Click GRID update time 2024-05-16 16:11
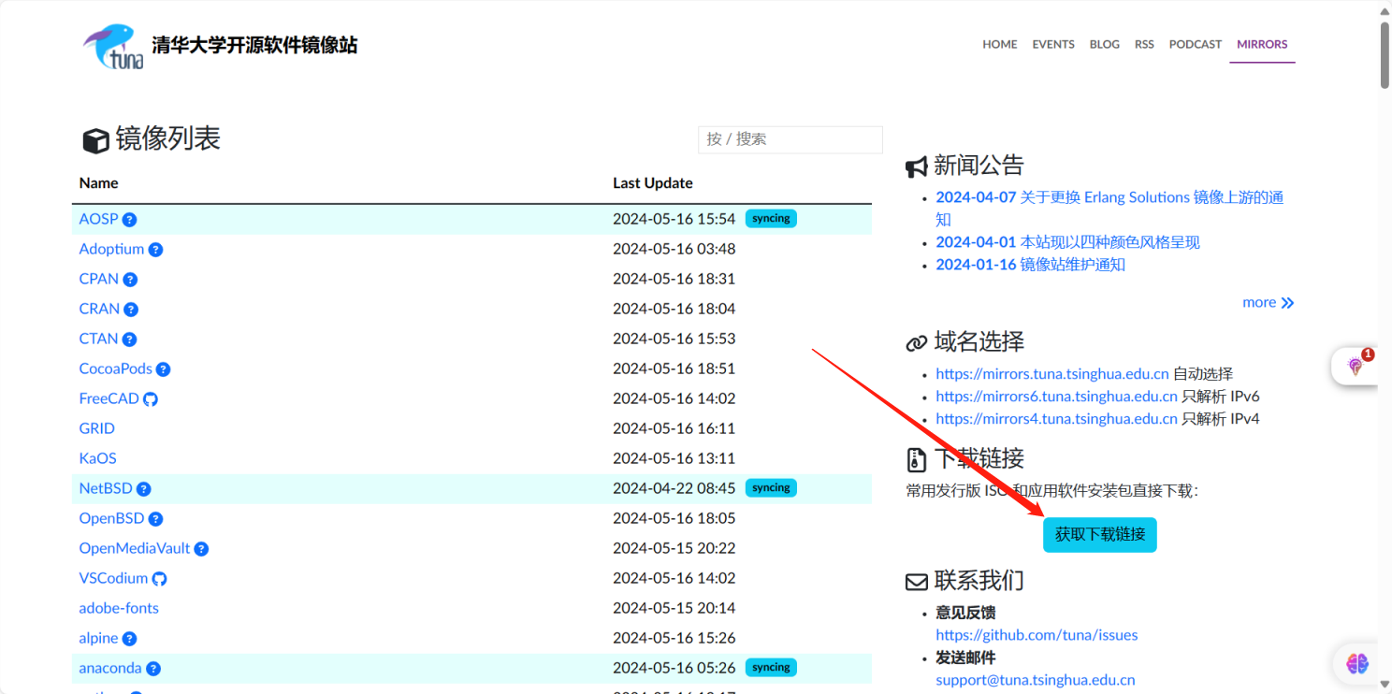1392x694 pixels. point(674,428)
